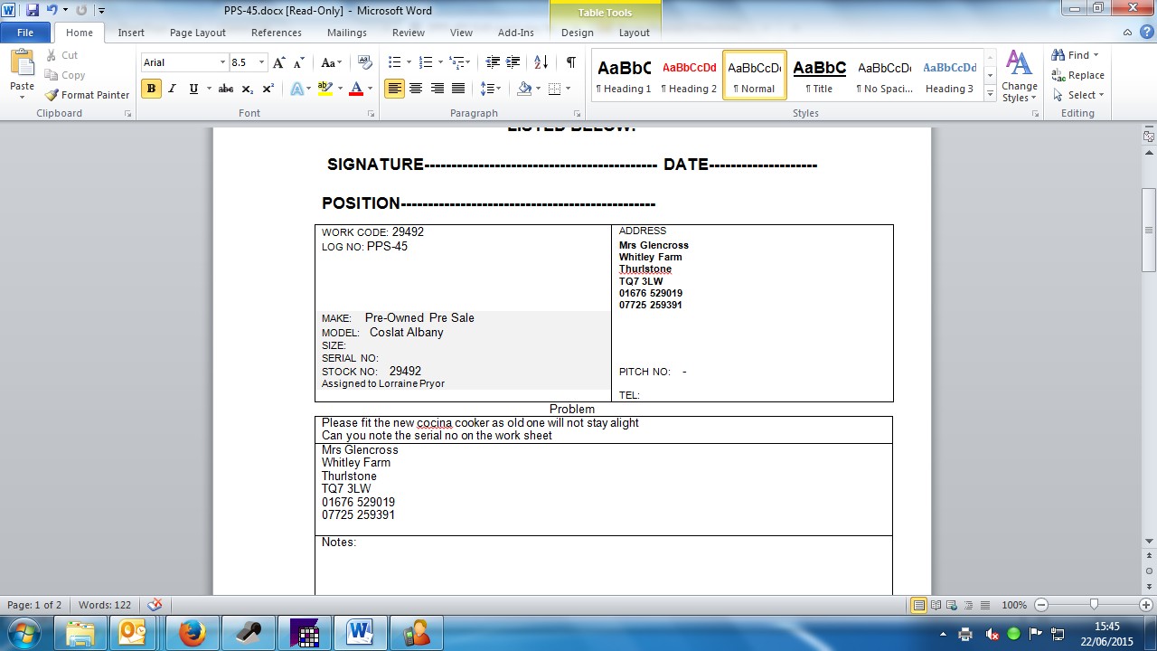Replace text in the document

point(1078,75)
